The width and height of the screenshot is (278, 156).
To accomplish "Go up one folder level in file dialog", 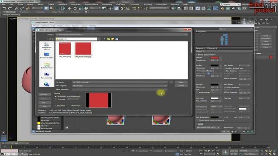I will point(109,39).
